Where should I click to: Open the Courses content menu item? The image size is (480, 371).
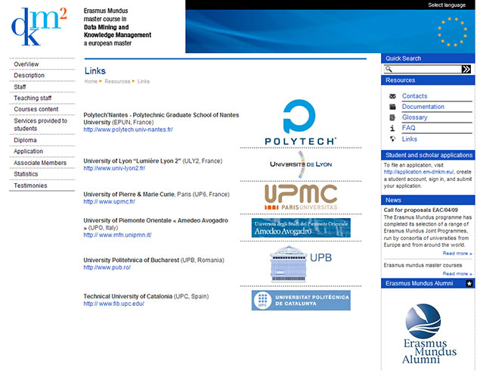(36, 110)
